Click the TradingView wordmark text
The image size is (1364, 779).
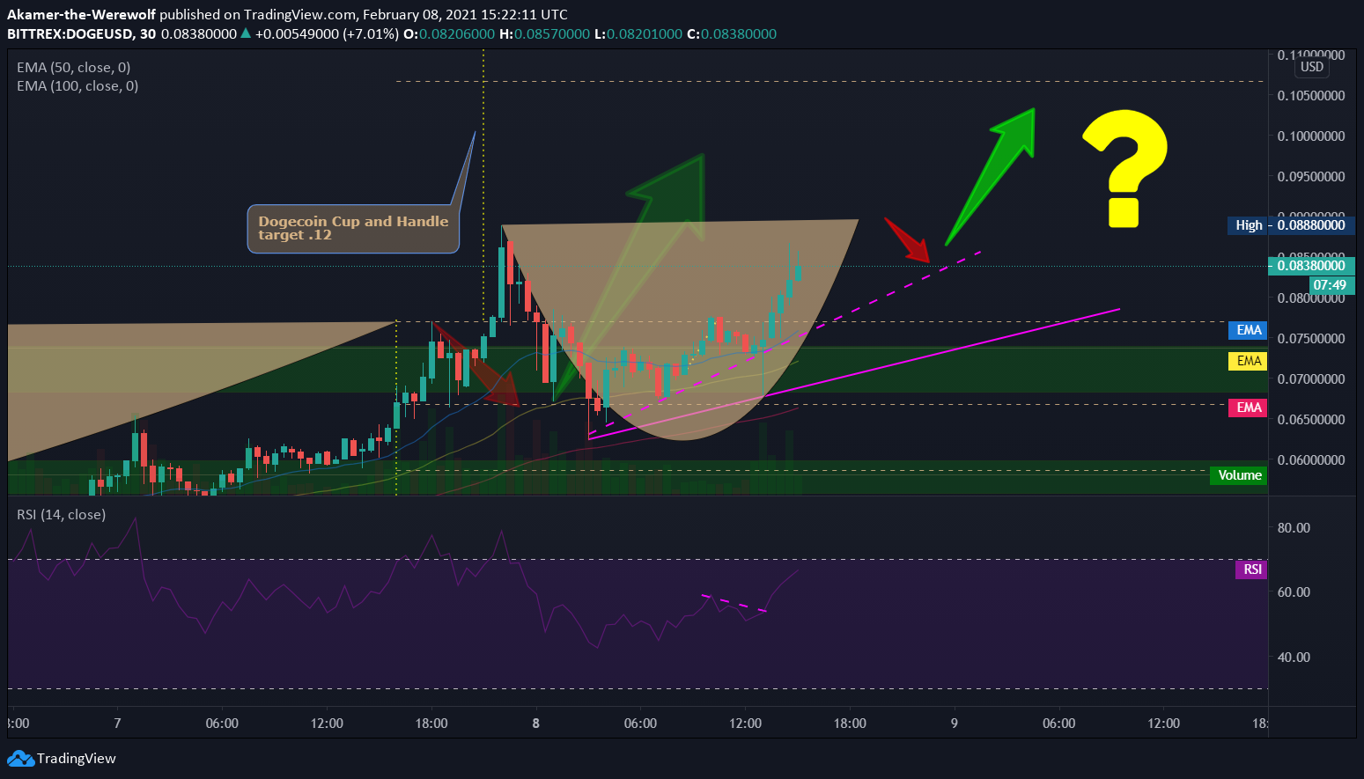click(77, 758)
